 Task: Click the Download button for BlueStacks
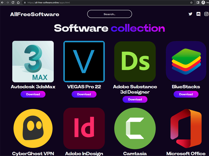pos(186,94)
